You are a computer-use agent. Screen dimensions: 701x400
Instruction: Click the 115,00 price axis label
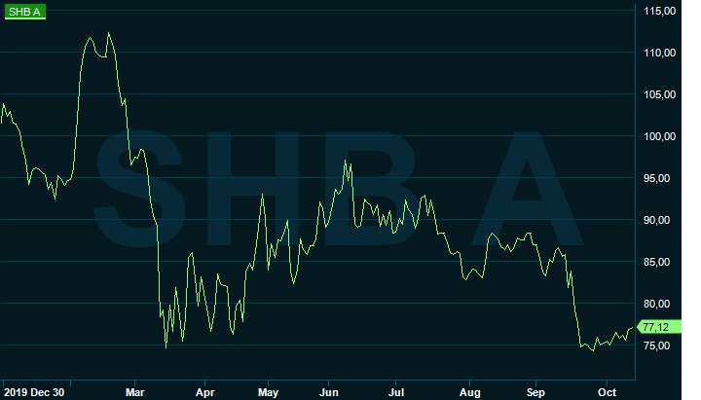[x=659, y=11]
